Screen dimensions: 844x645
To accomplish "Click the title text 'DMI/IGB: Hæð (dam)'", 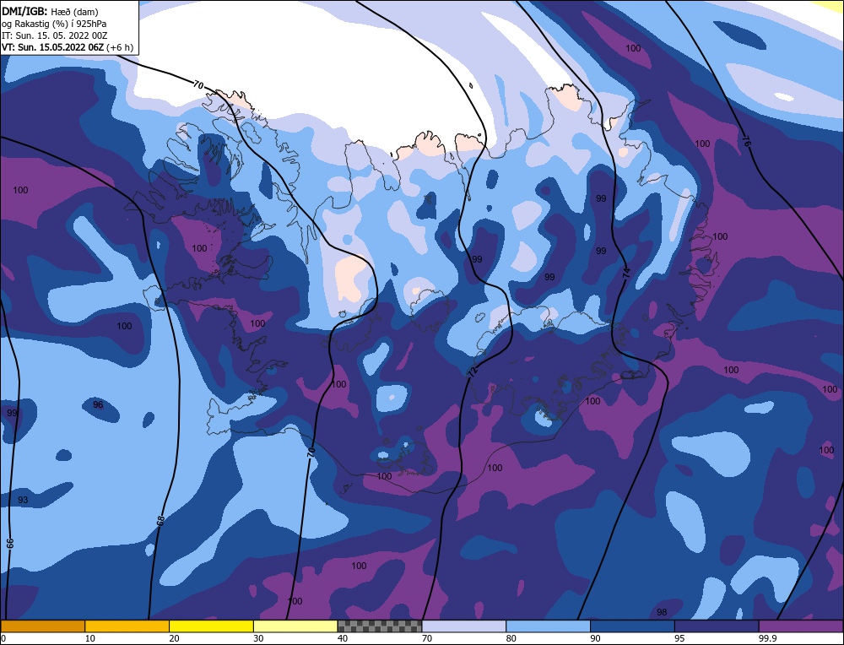I will 50,11.
